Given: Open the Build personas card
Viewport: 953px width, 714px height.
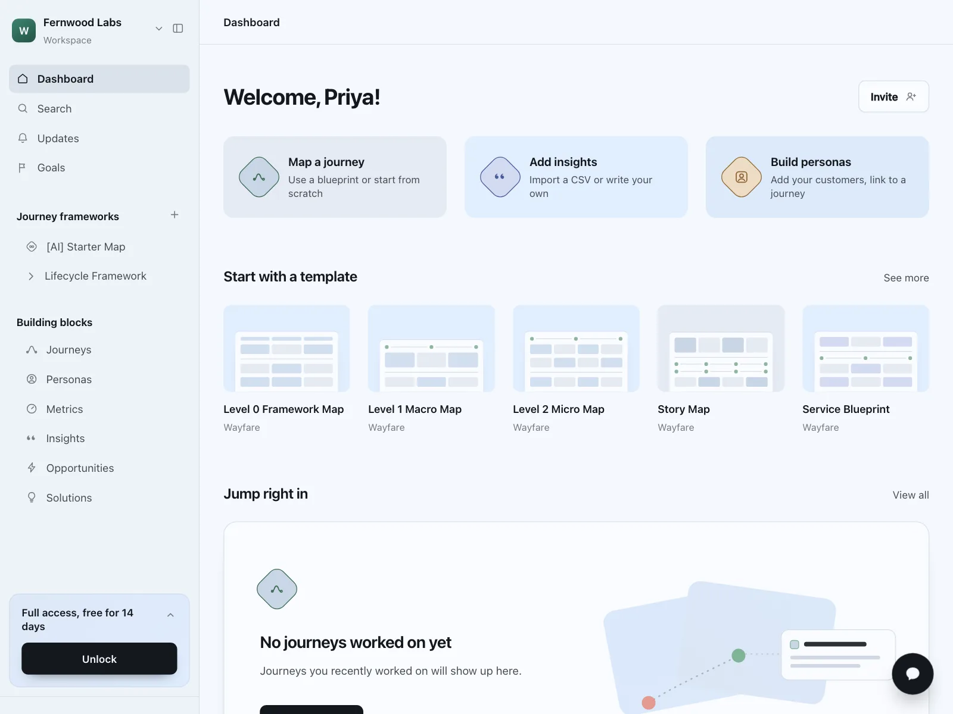Looking at the screenshot, I should pyautogui.click(x=817, y=177).
